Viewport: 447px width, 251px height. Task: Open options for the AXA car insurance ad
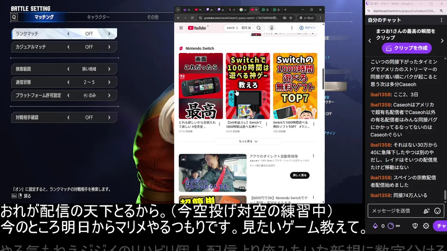313,156
